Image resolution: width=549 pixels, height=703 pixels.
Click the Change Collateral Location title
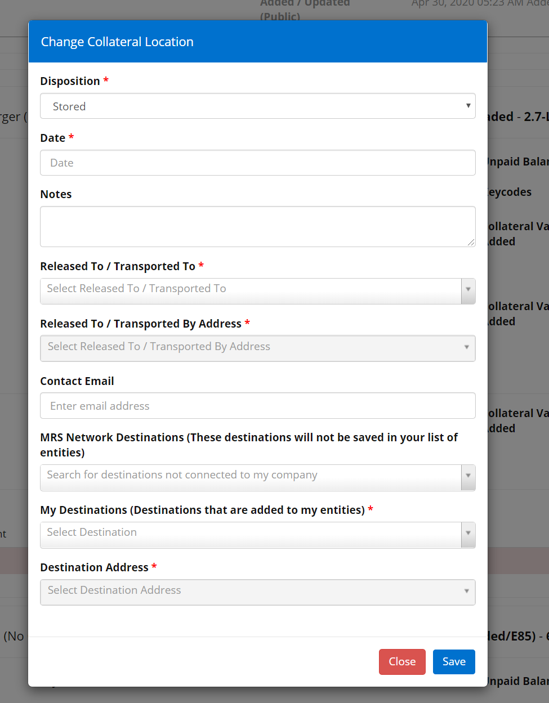coord(117,42)
